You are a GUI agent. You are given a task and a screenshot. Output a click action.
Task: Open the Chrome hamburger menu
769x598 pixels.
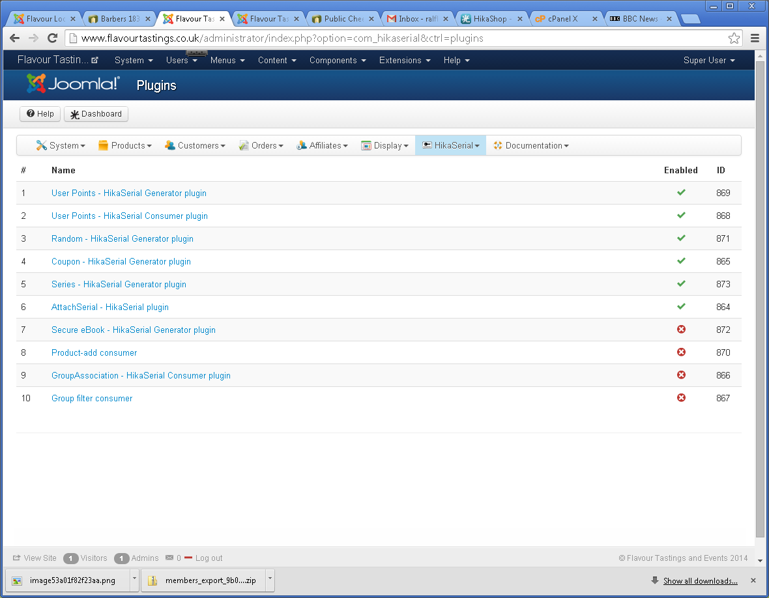[755, 38]
